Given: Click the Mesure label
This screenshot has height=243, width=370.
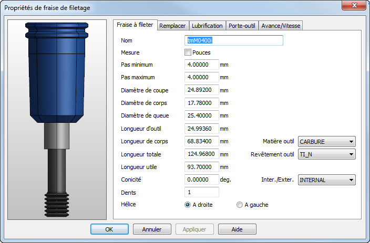Looking at the screenshot, I should coord(130,52).
